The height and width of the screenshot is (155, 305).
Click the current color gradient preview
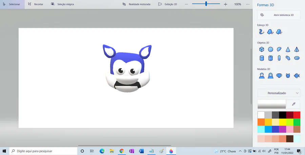click(271, 104)
